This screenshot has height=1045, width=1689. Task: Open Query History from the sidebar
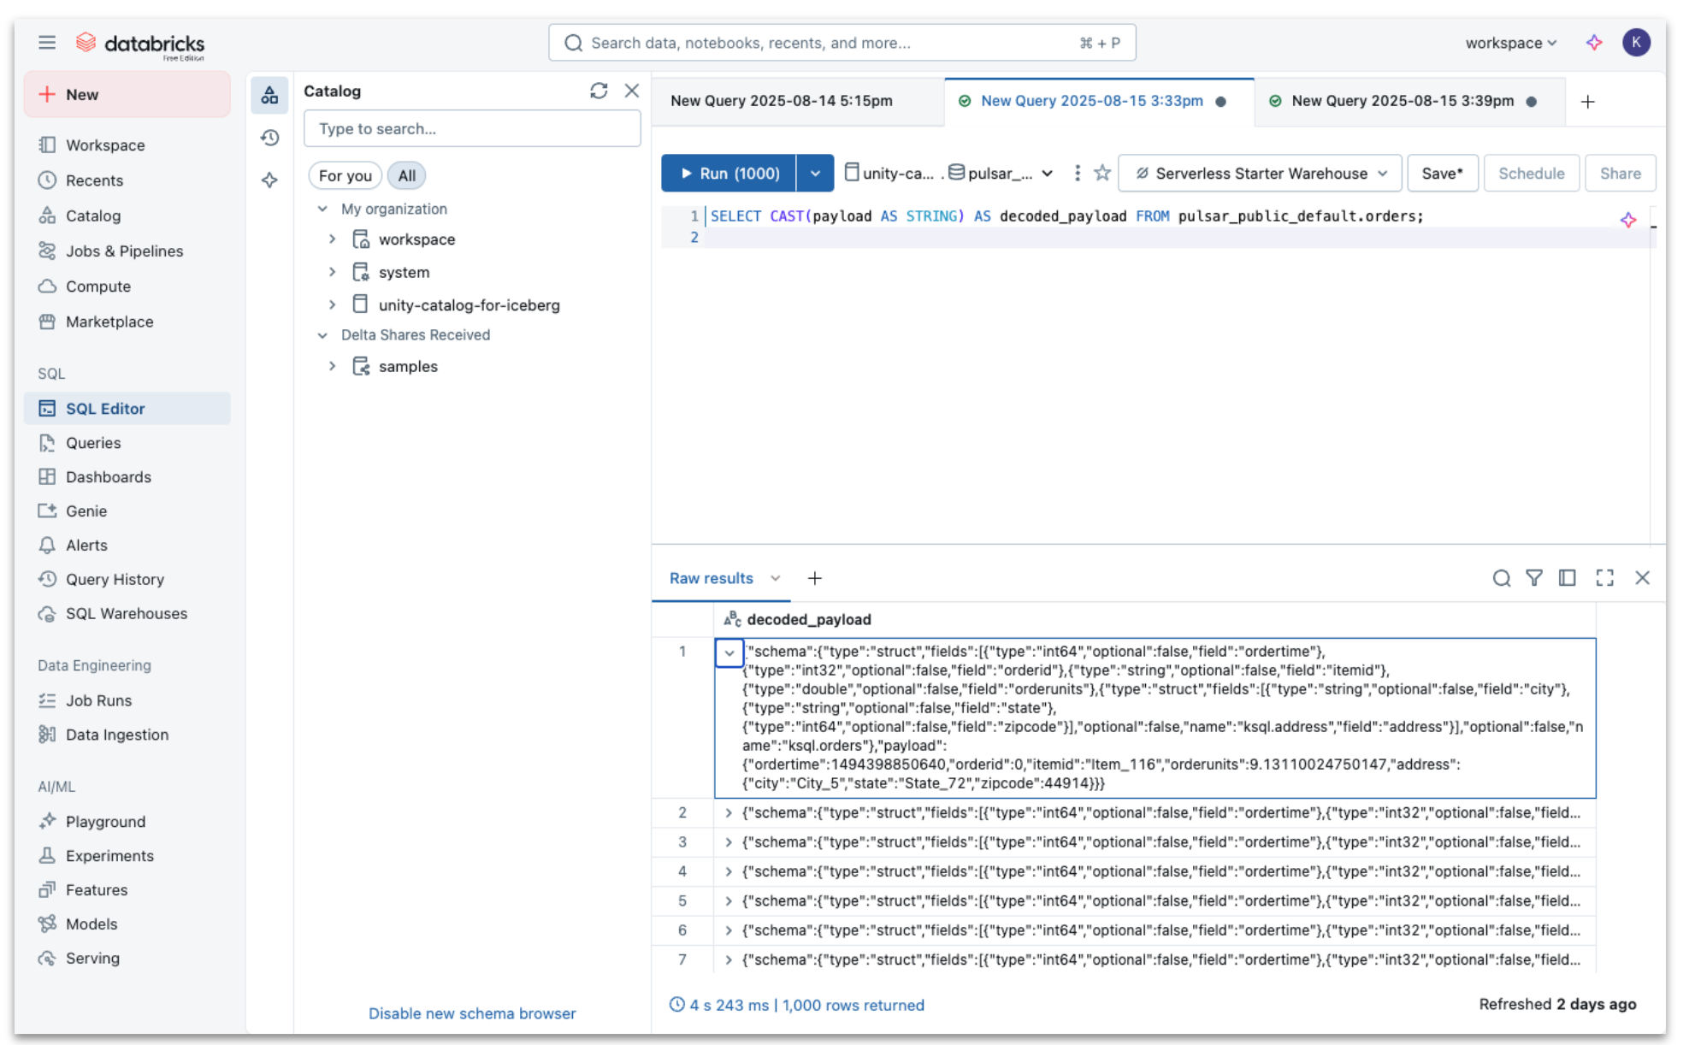115,579
